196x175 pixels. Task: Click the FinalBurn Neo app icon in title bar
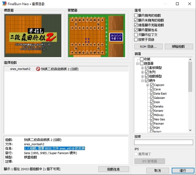[4, 3]
